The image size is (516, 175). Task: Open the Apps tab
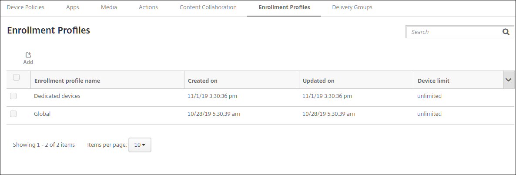click(x=73, y=7)
